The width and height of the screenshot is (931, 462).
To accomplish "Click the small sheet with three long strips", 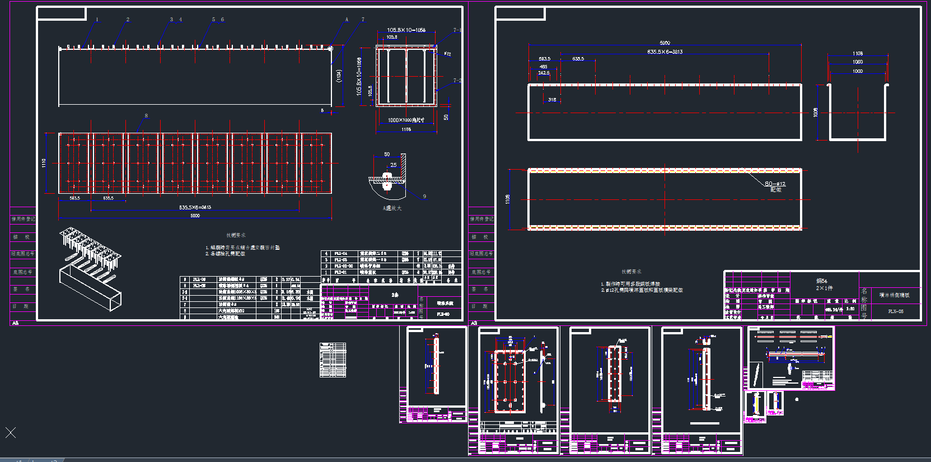I will (790, 358).
